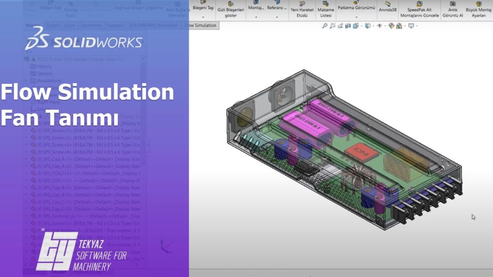Select SPS_Cap_A<1> in the feature tree
The image size is (493, 277).
click(85, 159)
